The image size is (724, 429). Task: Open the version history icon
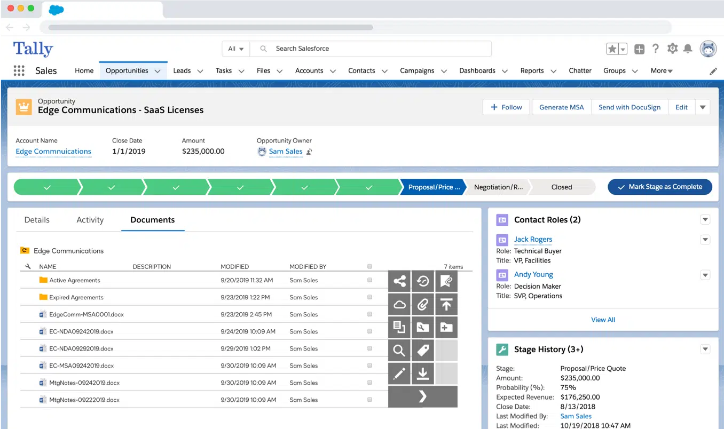(x=423, y=281)
